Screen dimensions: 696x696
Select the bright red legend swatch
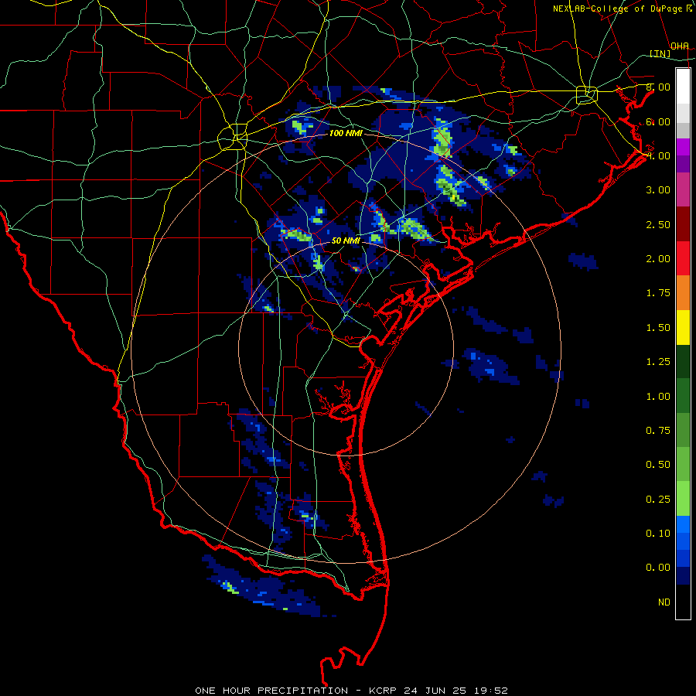[x=683, y=259]
